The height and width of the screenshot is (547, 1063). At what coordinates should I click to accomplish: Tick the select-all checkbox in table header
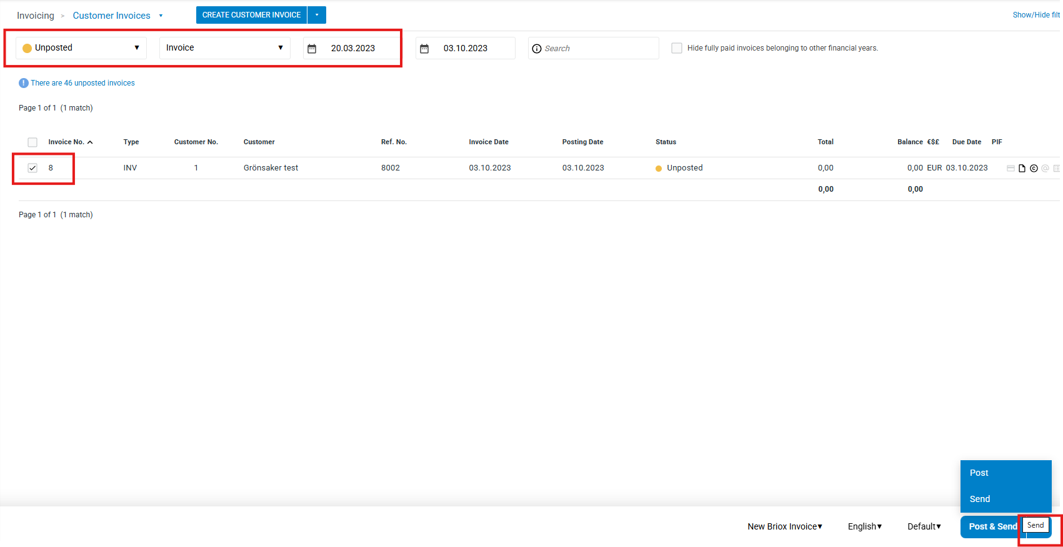[x=32, y=142]
